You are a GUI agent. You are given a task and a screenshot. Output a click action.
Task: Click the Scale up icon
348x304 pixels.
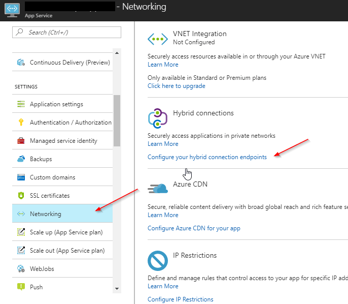tap(21, 232)
